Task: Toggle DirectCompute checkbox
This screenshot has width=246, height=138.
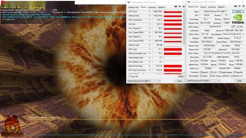Action: click(220, 72)
